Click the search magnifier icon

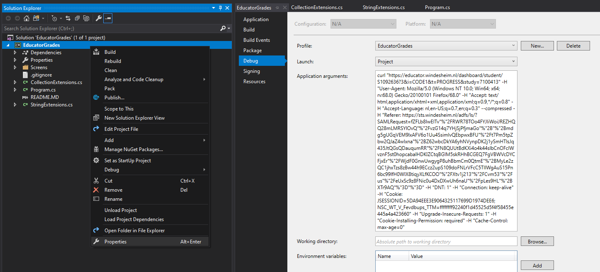223,28
